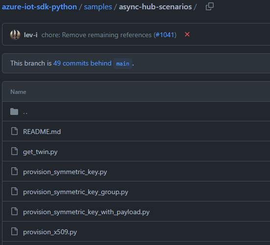Click provision_x509.py file icon

click(14, 232)
